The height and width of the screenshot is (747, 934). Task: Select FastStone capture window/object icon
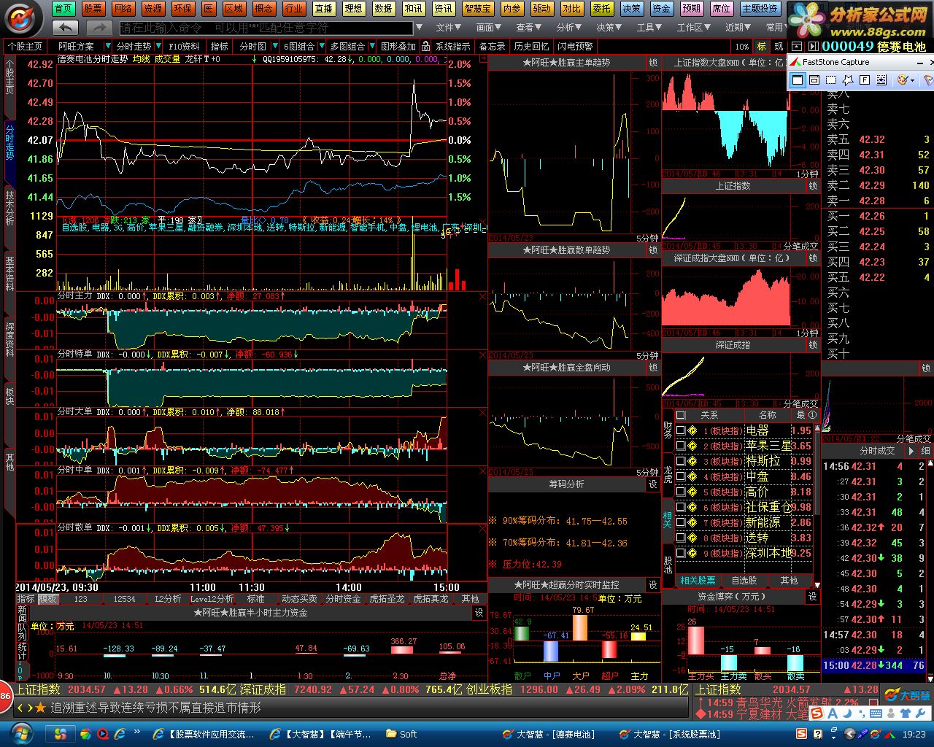[814, 80]
